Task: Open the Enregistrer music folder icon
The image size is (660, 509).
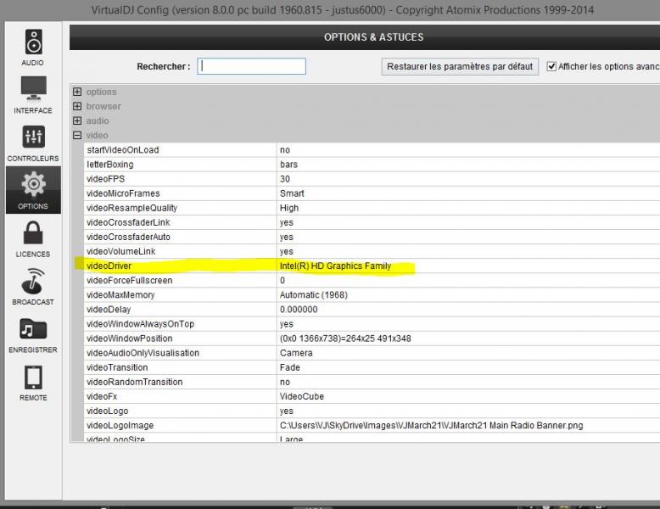Action: click(33, 329)
